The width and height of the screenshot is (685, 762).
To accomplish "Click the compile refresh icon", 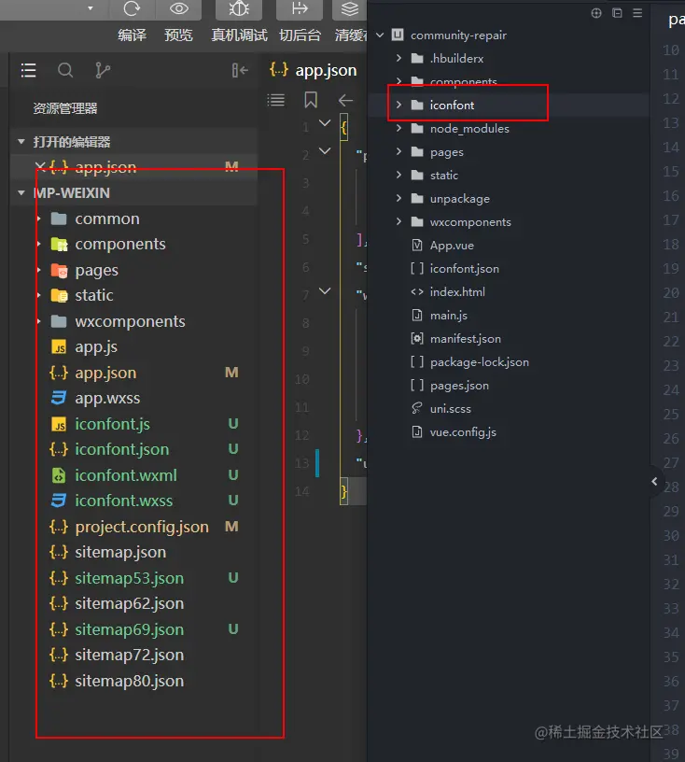I will coord(132,9).
